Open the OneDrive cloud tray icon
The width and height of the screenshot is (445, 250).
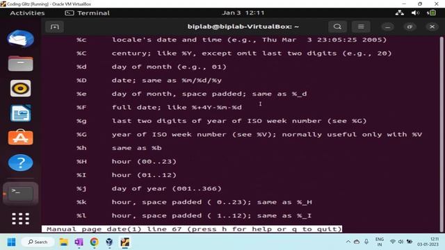357,242
